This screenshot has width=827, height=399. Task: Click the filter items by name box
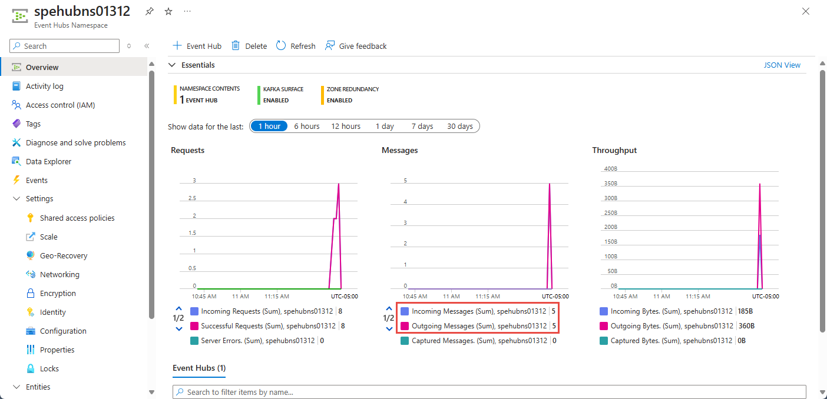point(489,392)
